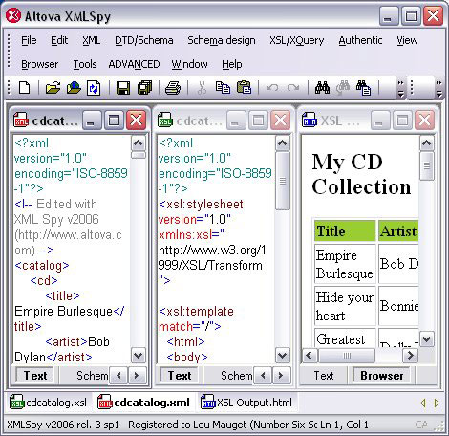449x436 pixels.
Task: Copy selection with copy icon
Action: tap(223, 88)
